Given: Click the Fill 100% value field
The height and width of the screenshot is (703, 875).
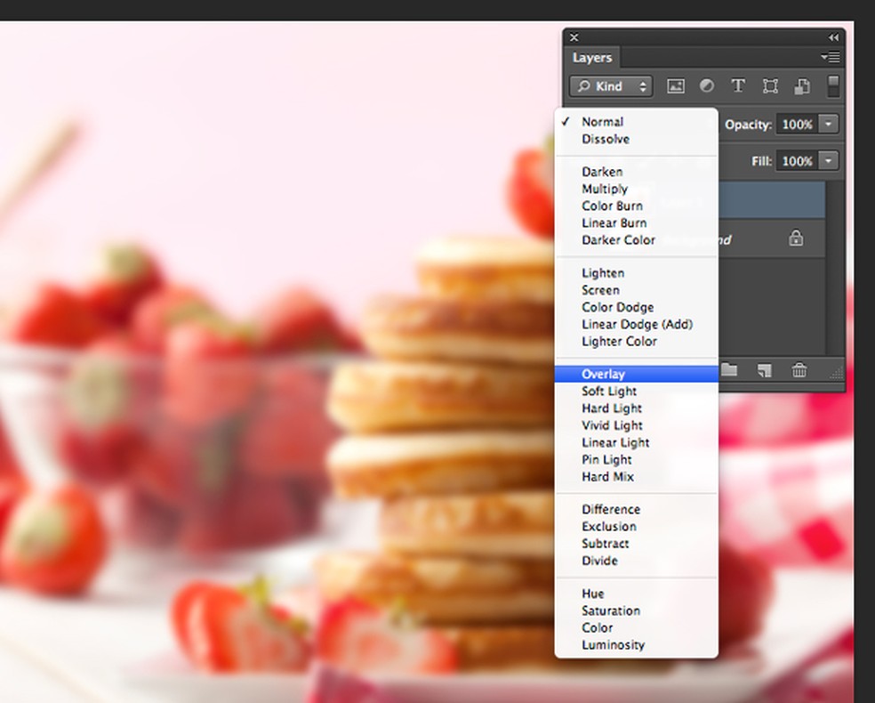Looking at the screenshot, I should pyautogui.click(x=797, y=161).
